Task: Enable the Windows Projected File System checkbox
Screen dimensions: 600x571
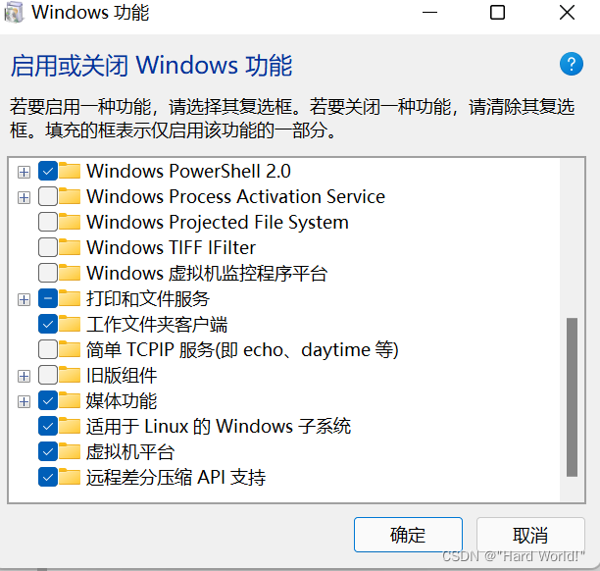Action: 48,222
